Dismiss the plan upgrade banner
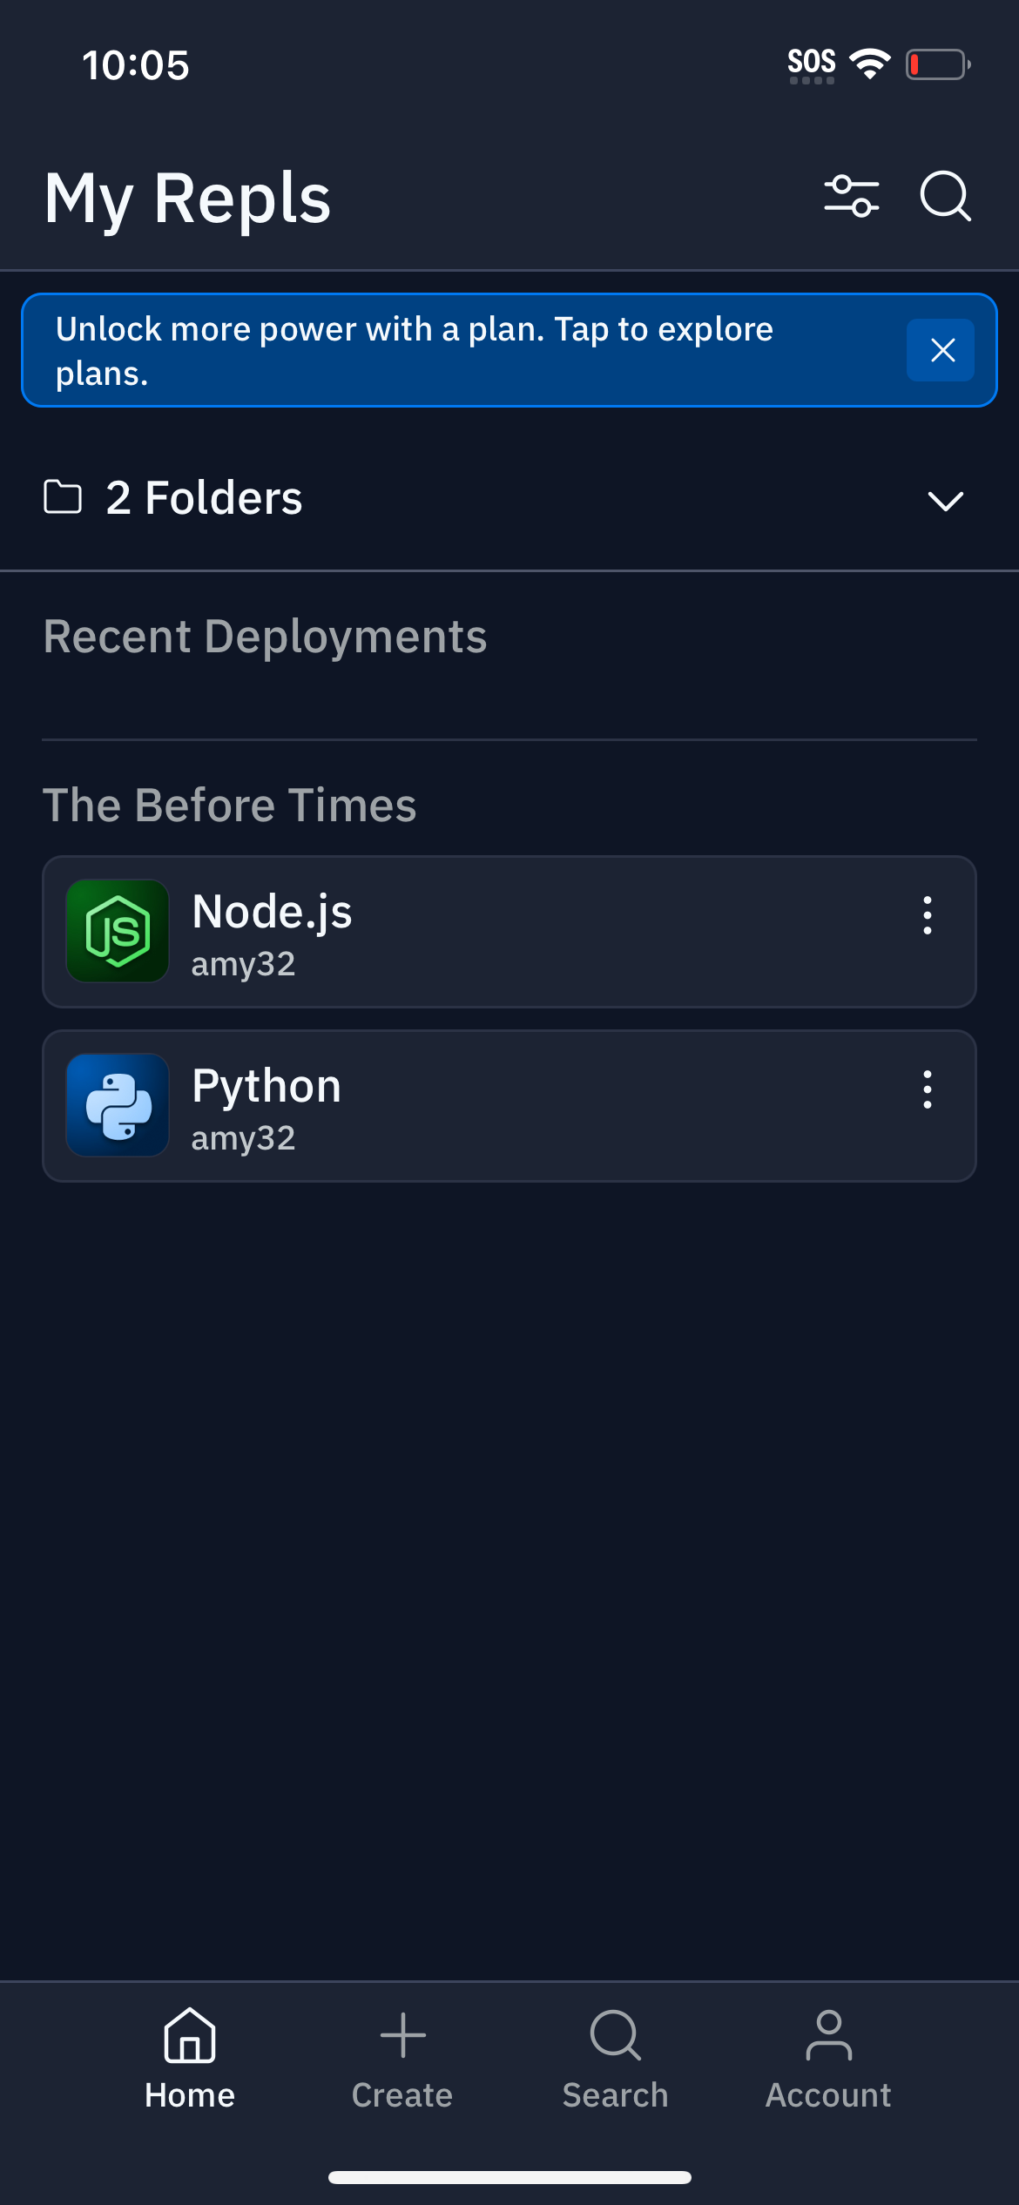 pyautogui.click(x=941, y=350)
